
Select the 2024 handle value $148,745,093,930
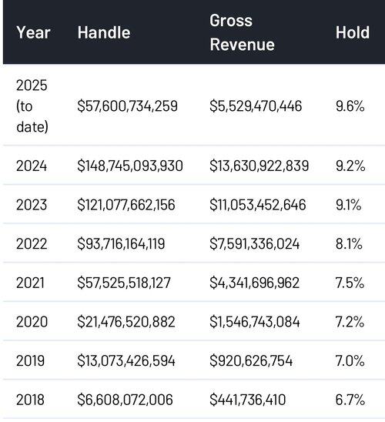coord(130,166)
